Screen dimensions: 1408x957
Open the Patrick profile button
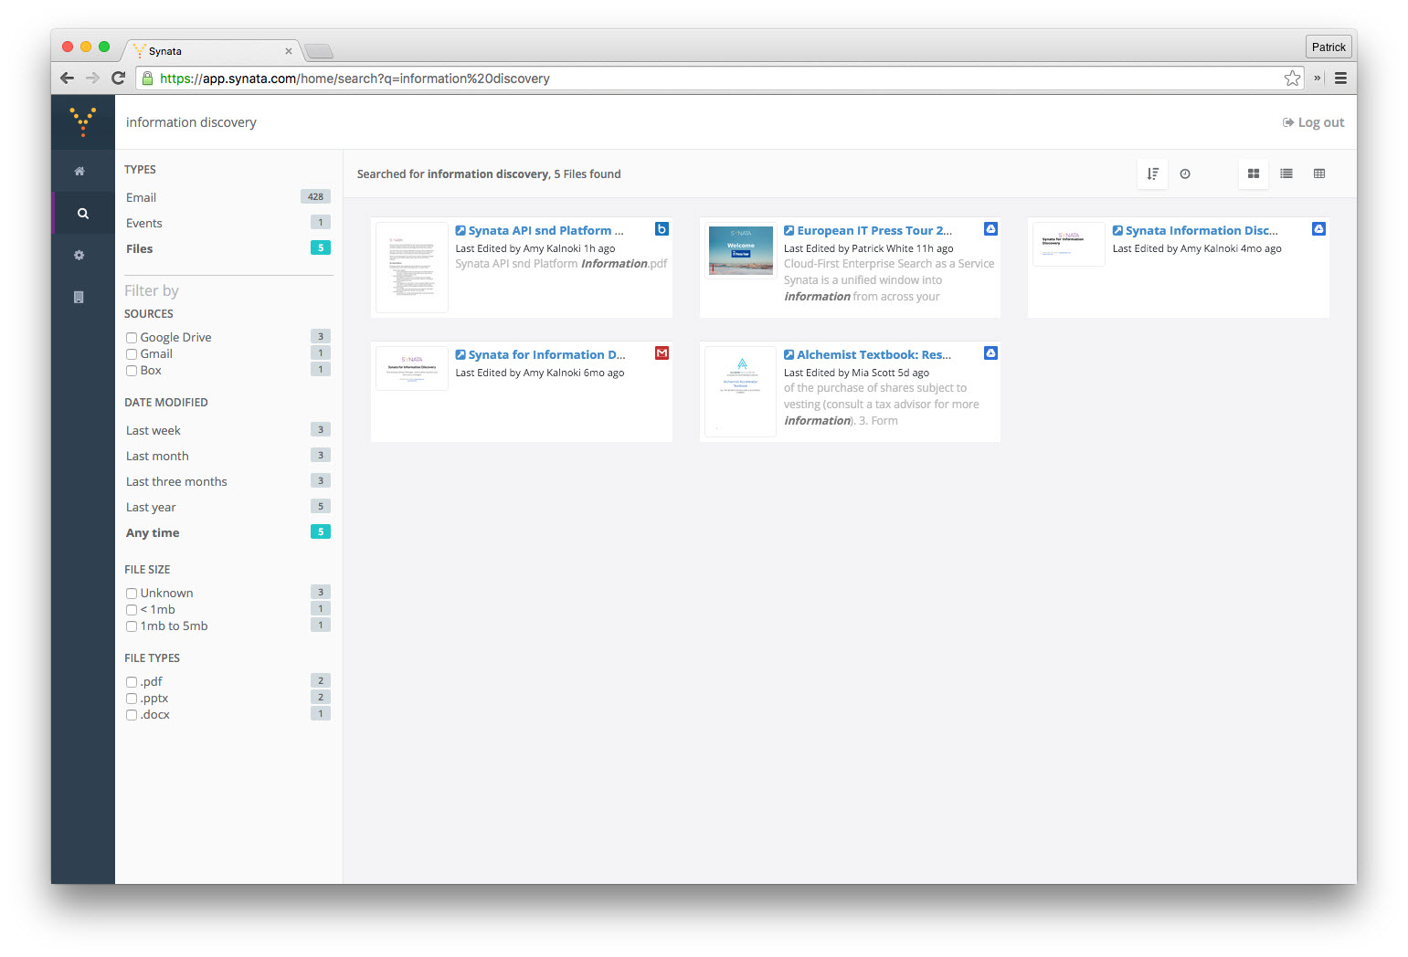(x=1328, y=47)
